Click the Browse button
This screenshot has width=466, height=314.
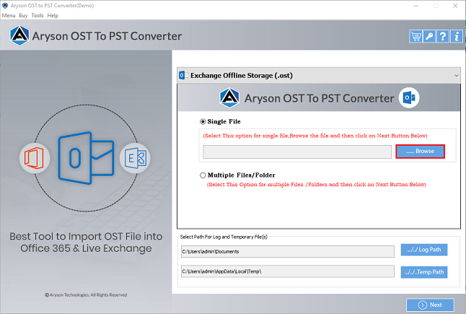click(x=420, y=152)
